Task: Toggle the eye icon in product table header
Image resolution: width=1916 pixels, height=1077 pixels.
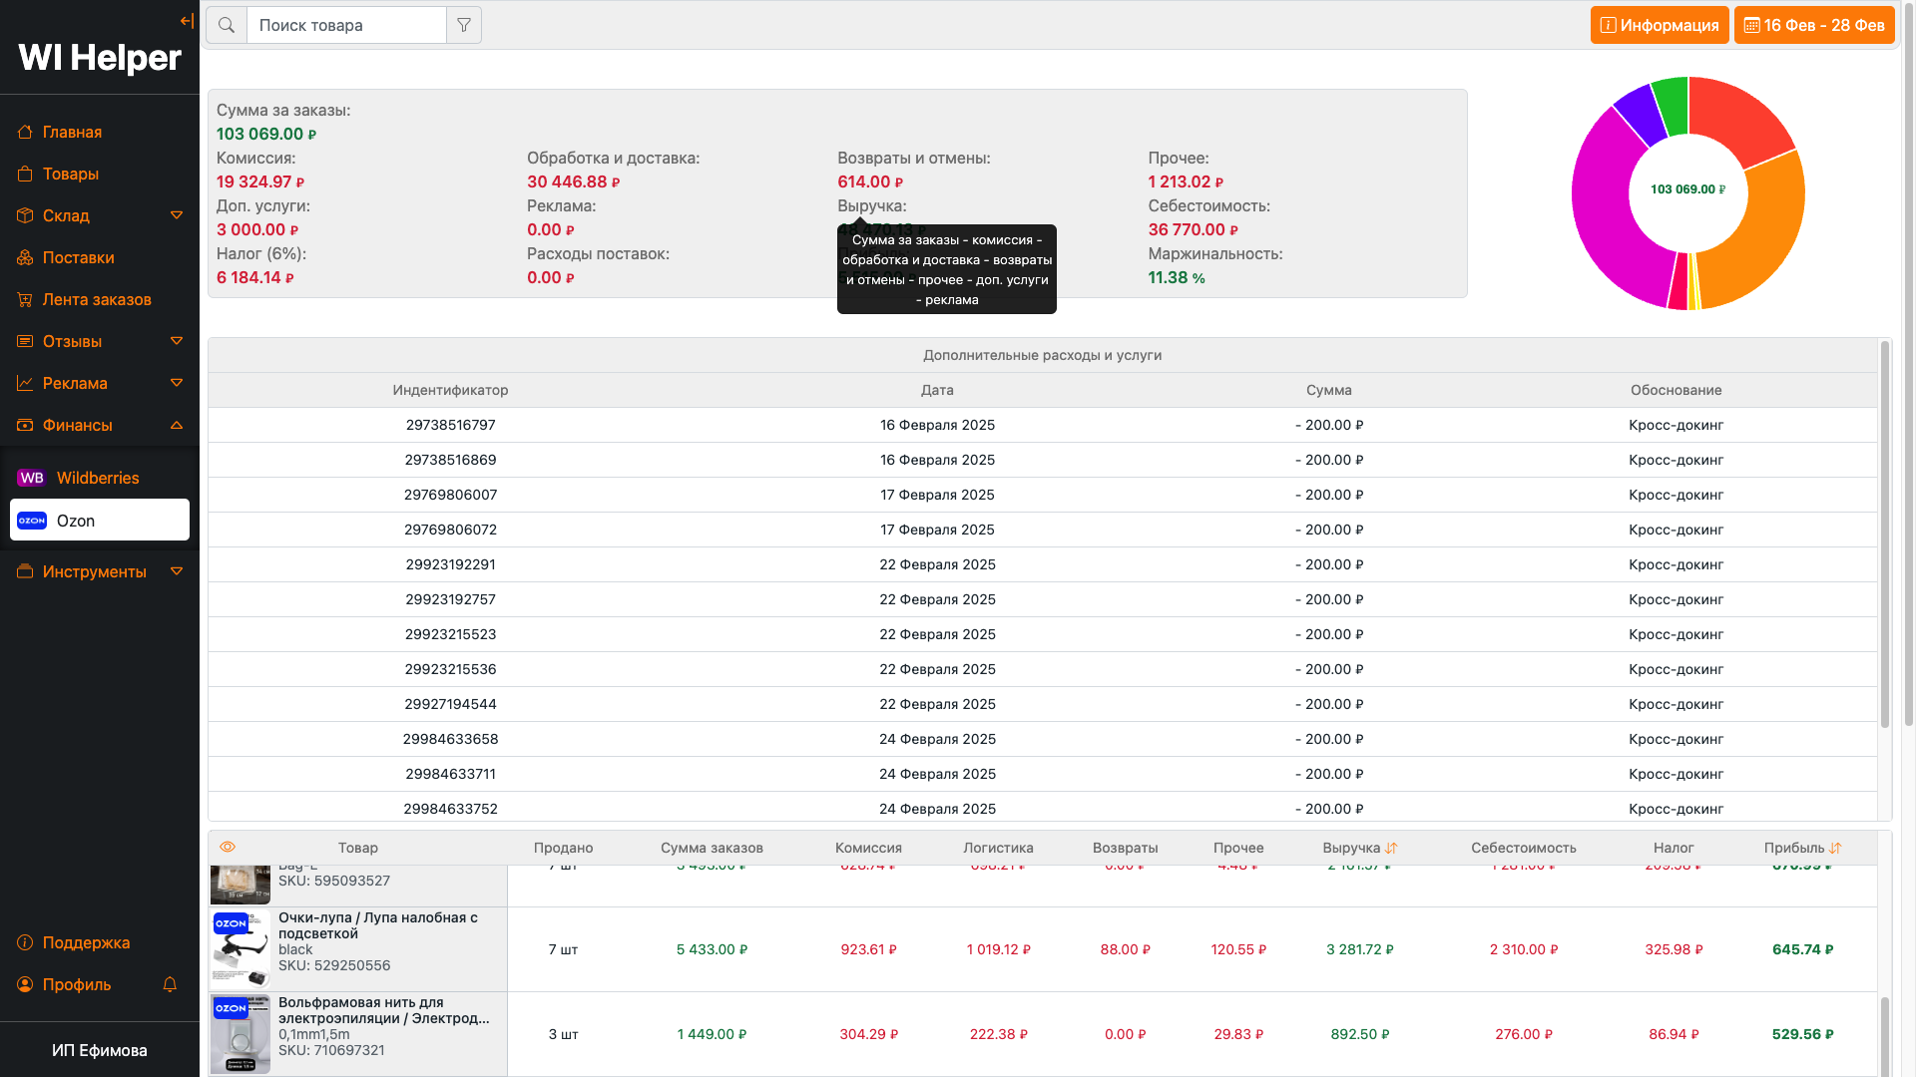Action: tap(228, 847)
